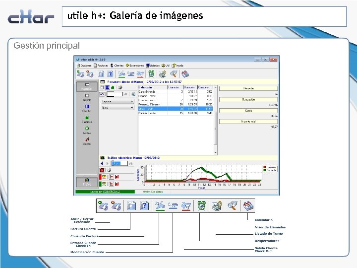
Task: Click the Tráfico date input field
Action: tap(119, 163)
